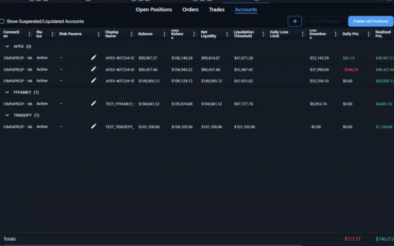394x246 pixels.
Task: Select drawdown cell $52,143.59
Action: [319, 58]
